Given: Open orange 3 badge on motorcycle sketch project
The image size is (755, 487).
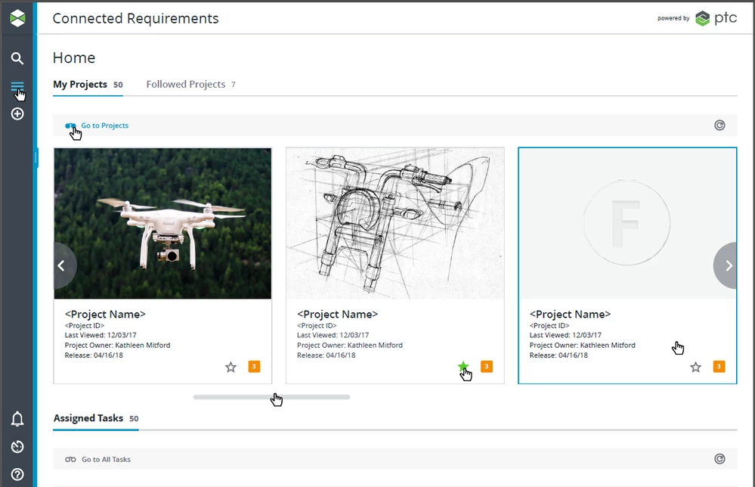Looking at the screenshot, I should point(487,367).
